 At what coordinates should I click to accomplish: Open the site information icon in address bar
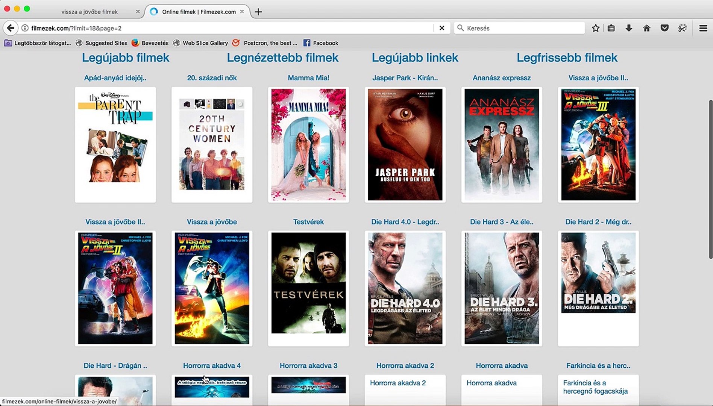click(25, 28)
